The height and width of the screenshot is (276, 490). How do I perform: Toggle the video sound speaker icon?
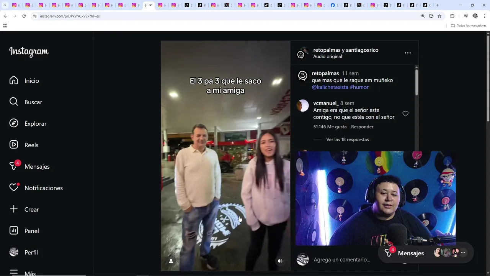[x=280, y=261]
